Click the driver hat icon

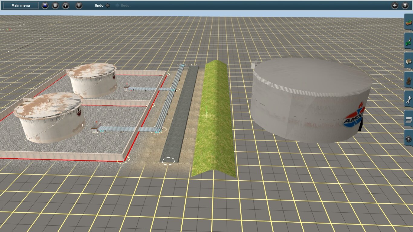pos(45,5)
